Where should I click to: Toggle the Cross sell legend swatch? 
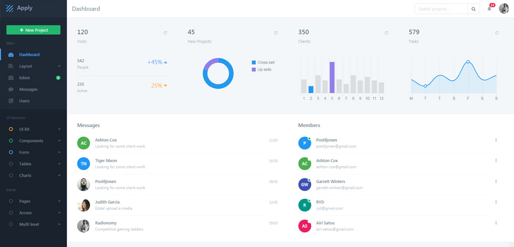pyautogui.click(x=253, y=62)
